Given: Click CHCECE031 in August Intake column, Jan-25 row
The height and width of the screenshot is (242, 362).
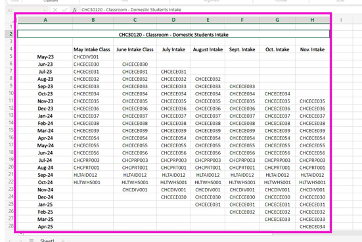Looking at the screenshot, I should pos(208,205).
